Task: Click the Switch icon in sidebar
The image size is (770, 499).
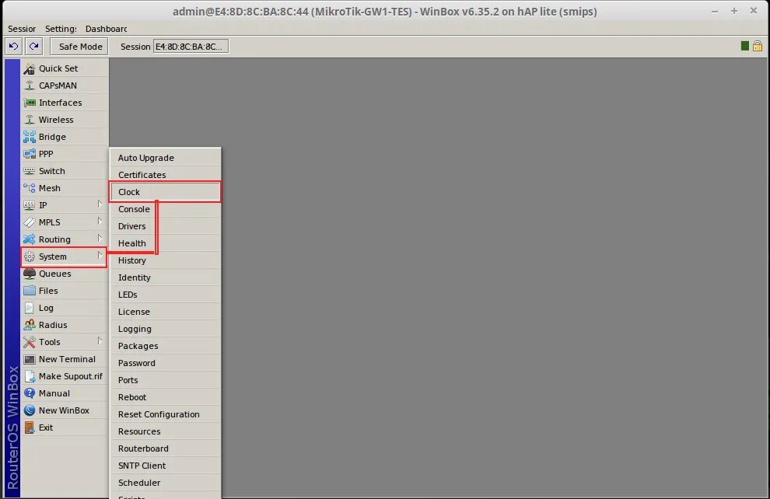Action: click(x=30, y=171)
